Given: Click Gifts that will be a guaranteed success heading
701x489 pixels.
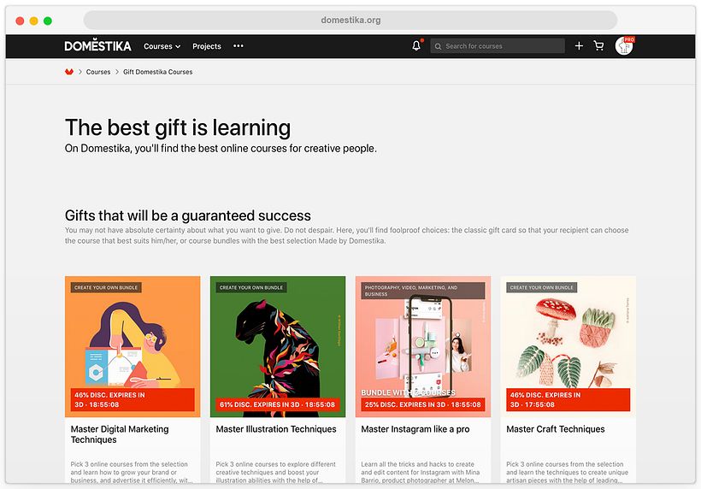Looking at the screenshot, I should (188, 215).
